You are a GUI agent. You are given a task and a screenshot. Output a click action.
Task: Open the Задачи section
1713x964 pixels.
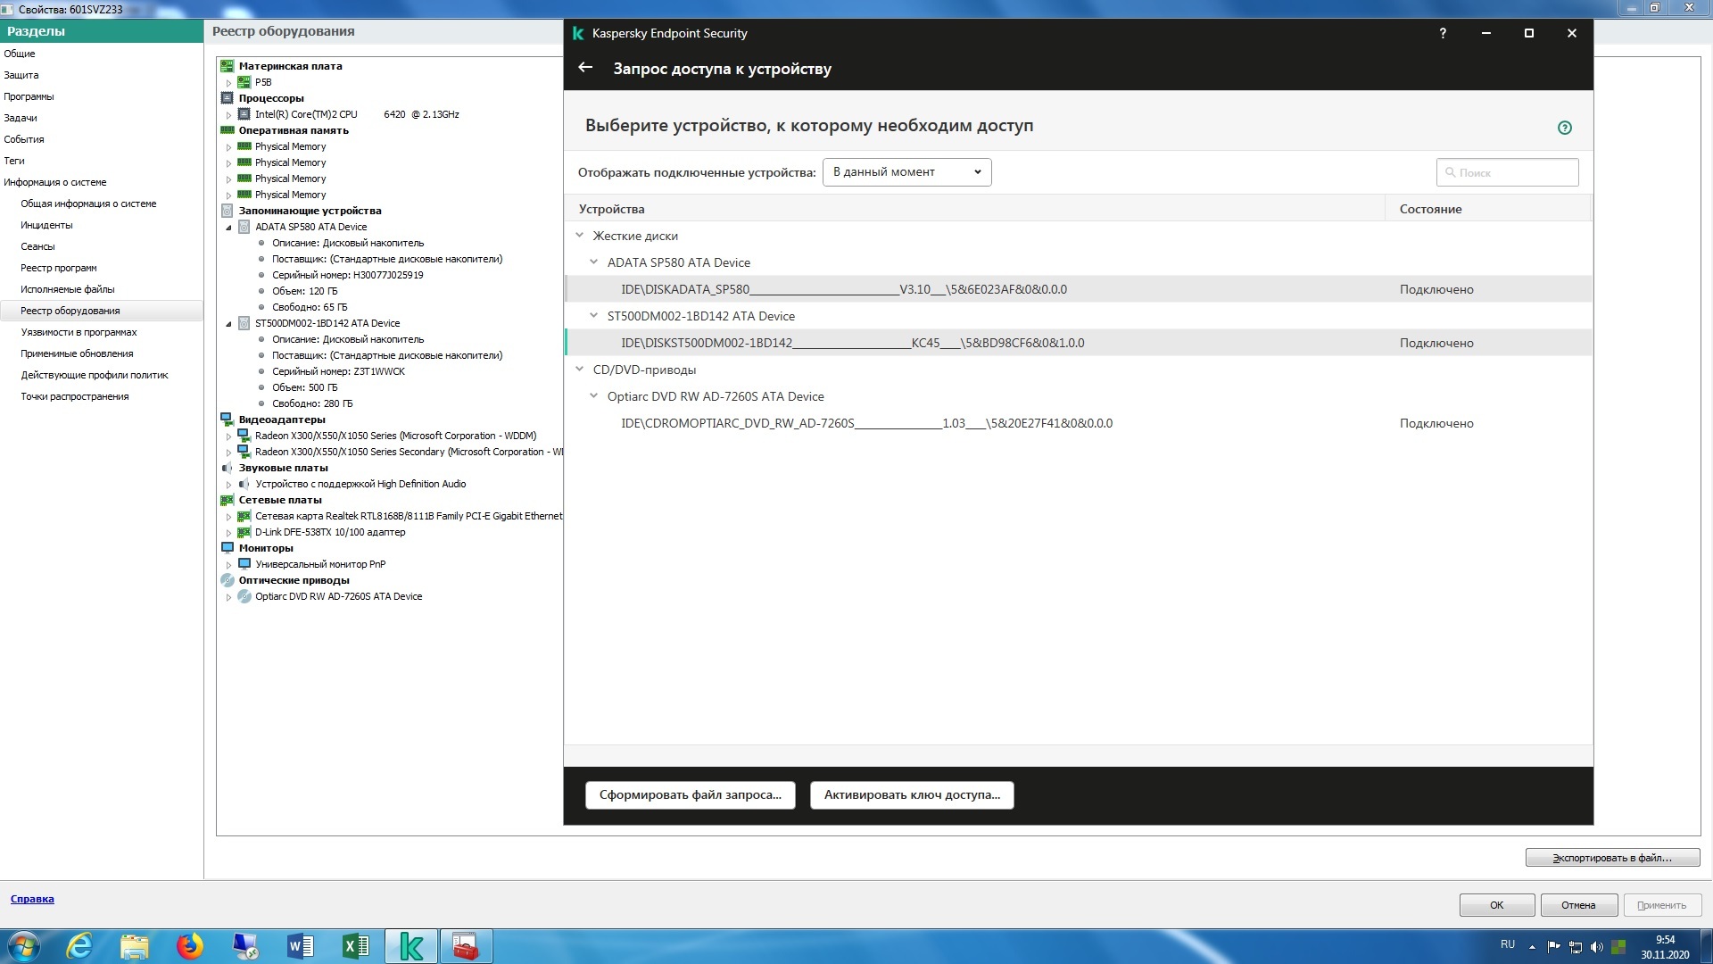[x=21, y=118]
